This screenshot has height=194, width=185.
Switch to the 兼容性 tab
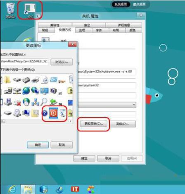click(55, 25)
